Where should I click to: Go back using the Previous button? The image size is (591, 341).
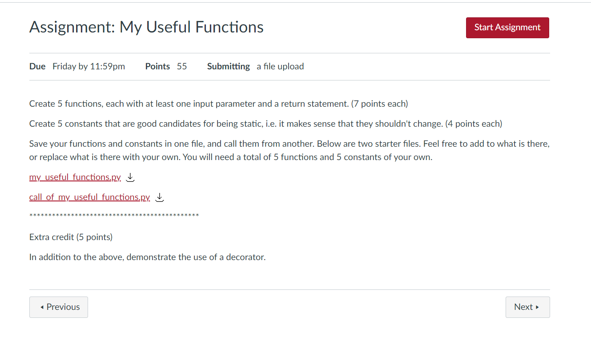pyautogui.click(x=58, y=307)
